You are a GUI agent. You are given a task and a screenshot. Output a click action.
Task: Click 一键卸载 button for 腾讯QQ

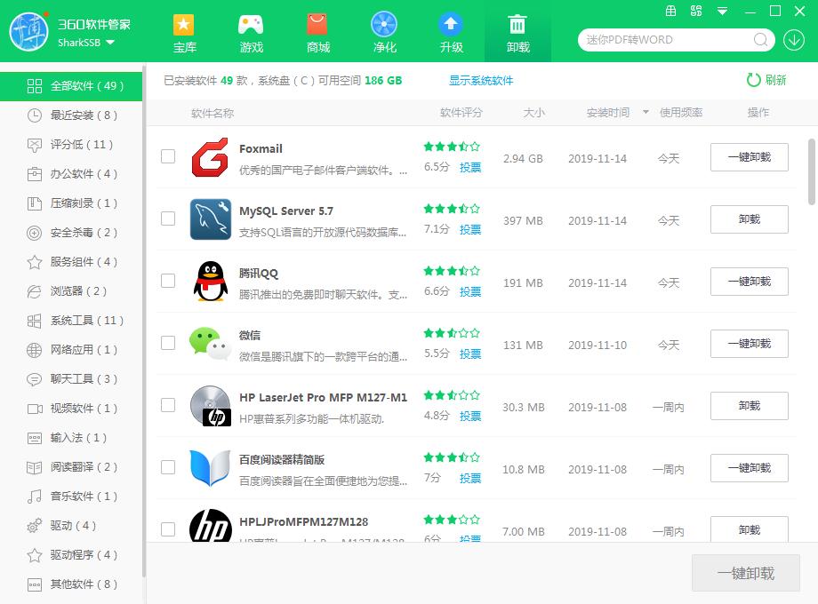click(x=750, y=282)
